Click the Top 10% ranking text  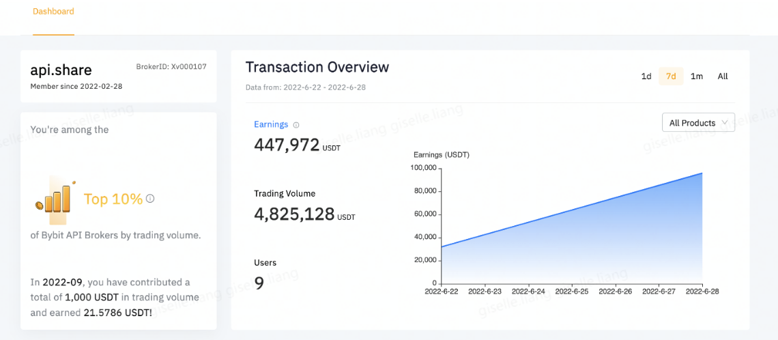click(113, 199)
